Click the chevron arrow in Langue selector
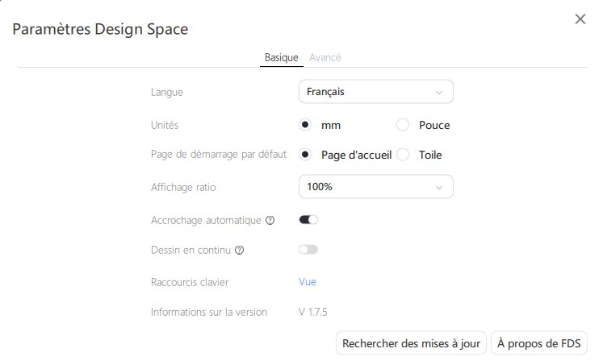This screenshot has width=603, height=361. pos(439,93)
